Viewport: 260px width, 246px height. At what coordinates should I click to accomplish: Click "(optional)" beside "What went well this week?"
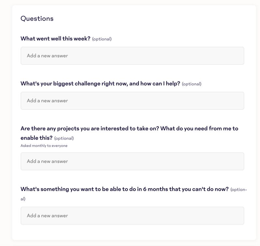(x=102, y=39)
